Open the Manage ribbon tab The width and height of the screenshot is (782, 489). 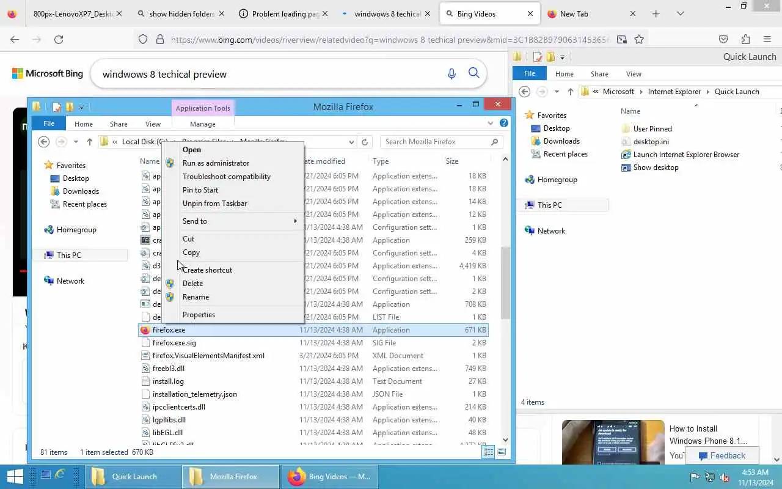tap(202, 124)
